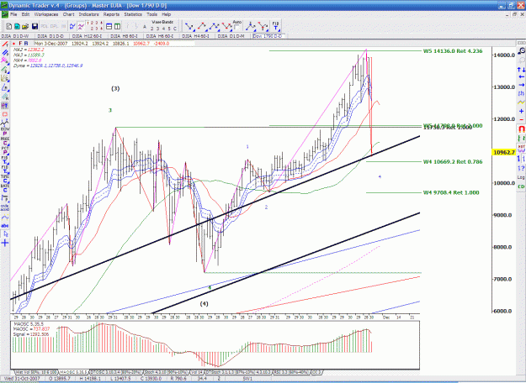
Task: Open the Hist Vol indicator tab
Action: point(36,372)
